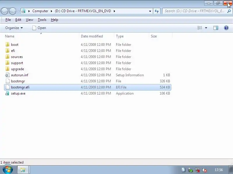This screenshot has width=233, height=174.
Task: Click the Change your view icon
Action: (200, 28)
